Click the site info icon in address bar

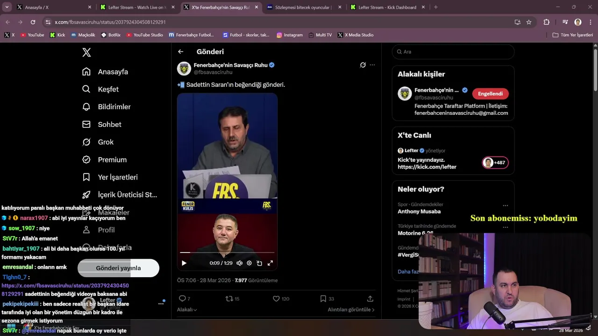coord(48,22)
